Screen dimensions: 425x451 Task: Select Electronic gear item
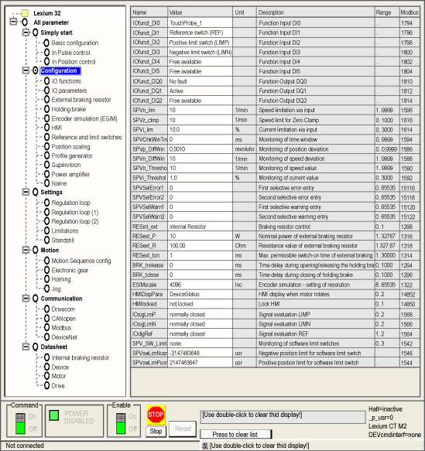point(70,271)
